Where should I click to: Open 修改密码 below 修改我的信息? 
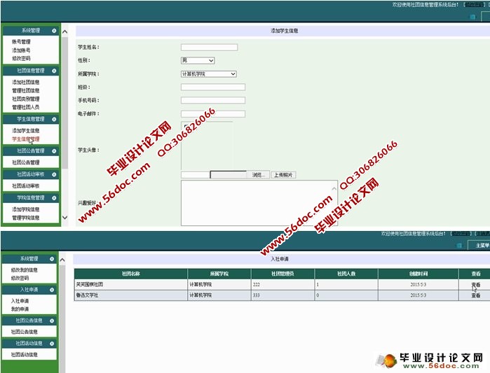[x=20, y=279]
